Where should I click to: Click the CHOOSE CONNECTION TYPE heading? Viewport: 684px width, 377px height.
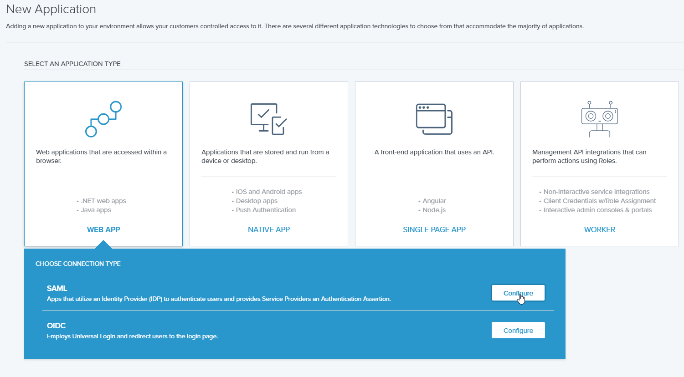[78, 263]
